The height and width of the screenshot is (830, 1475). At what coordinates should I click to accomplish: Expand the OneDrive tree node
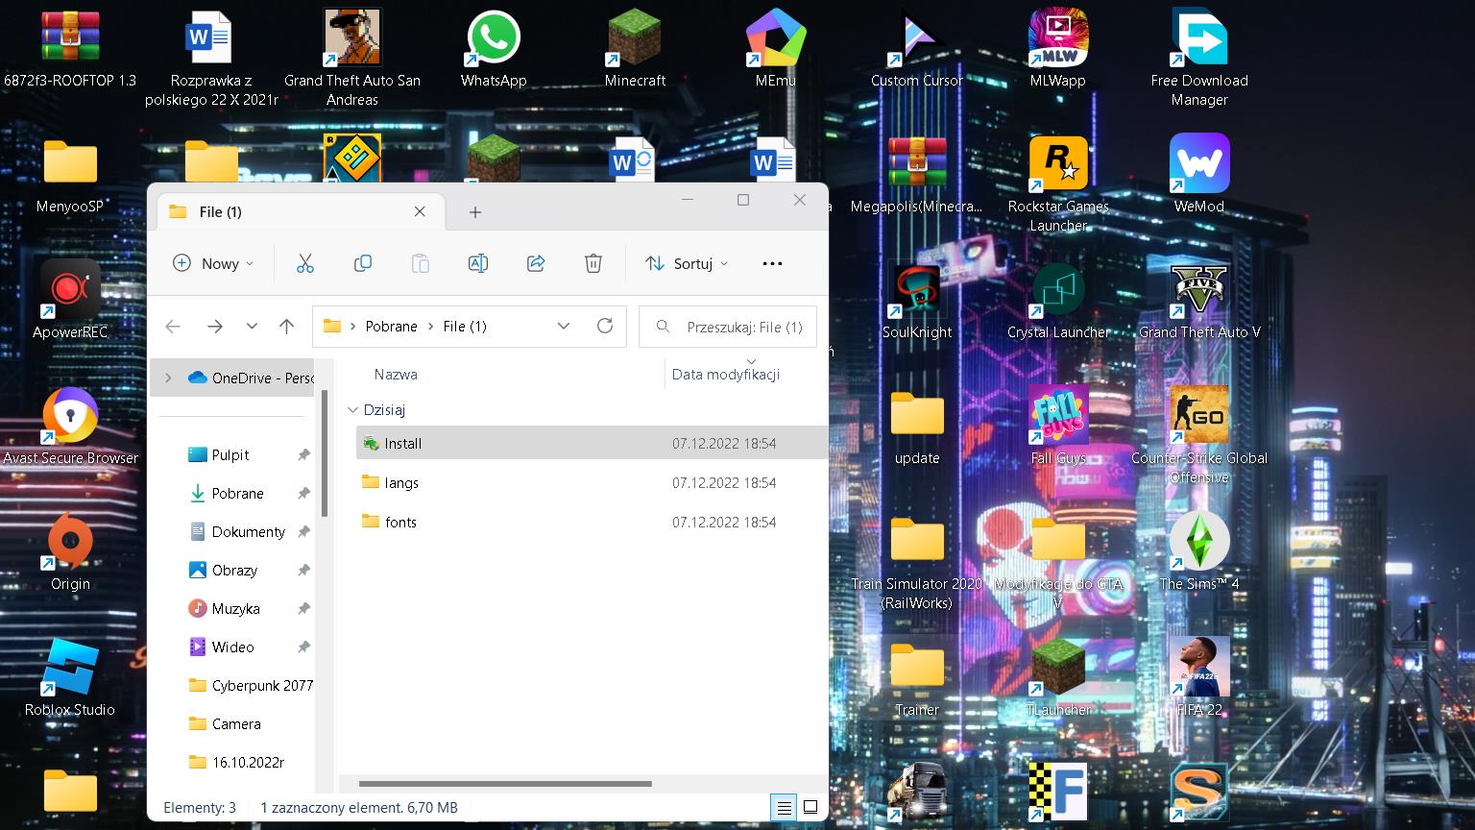(168, 378)
